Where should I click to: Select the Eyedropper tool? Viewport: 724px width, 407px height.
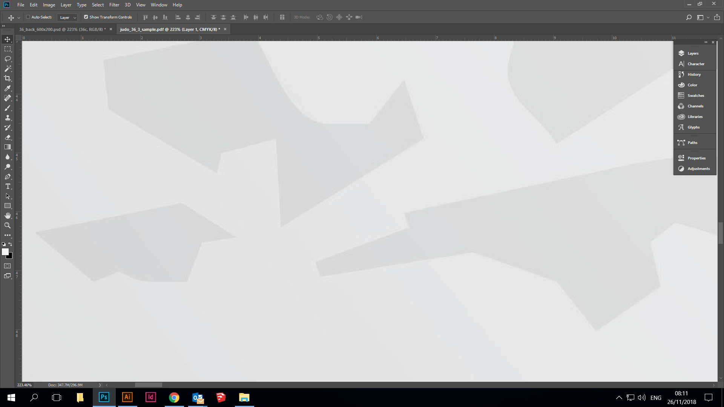[8, 88]
